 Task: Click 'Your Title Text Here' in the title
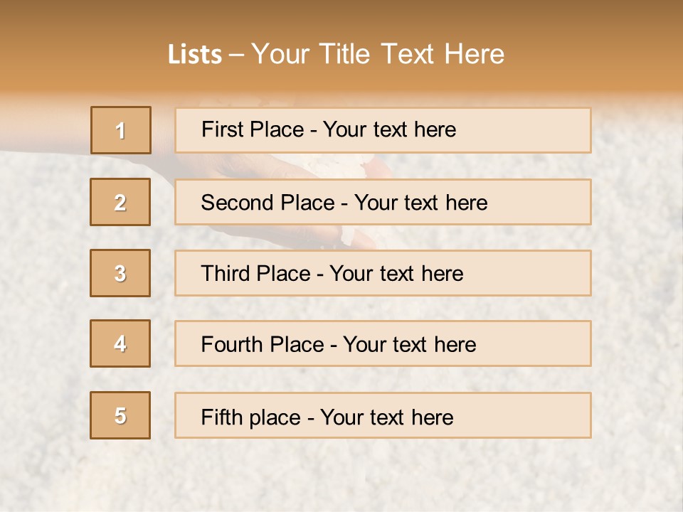click(378, 55)
